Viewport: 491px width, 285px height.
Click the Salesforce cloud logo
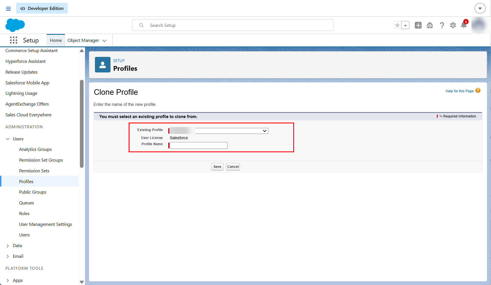[x=15, y=25]
